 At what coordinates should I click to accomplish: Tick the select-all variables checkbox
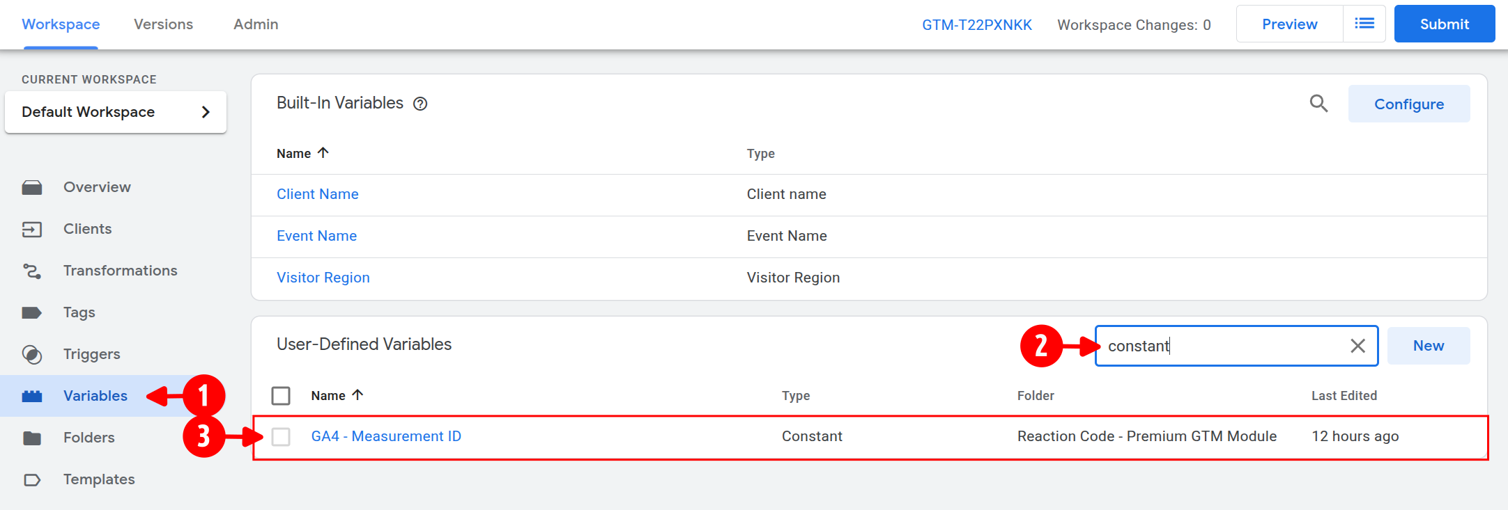(x=281, y=396)
